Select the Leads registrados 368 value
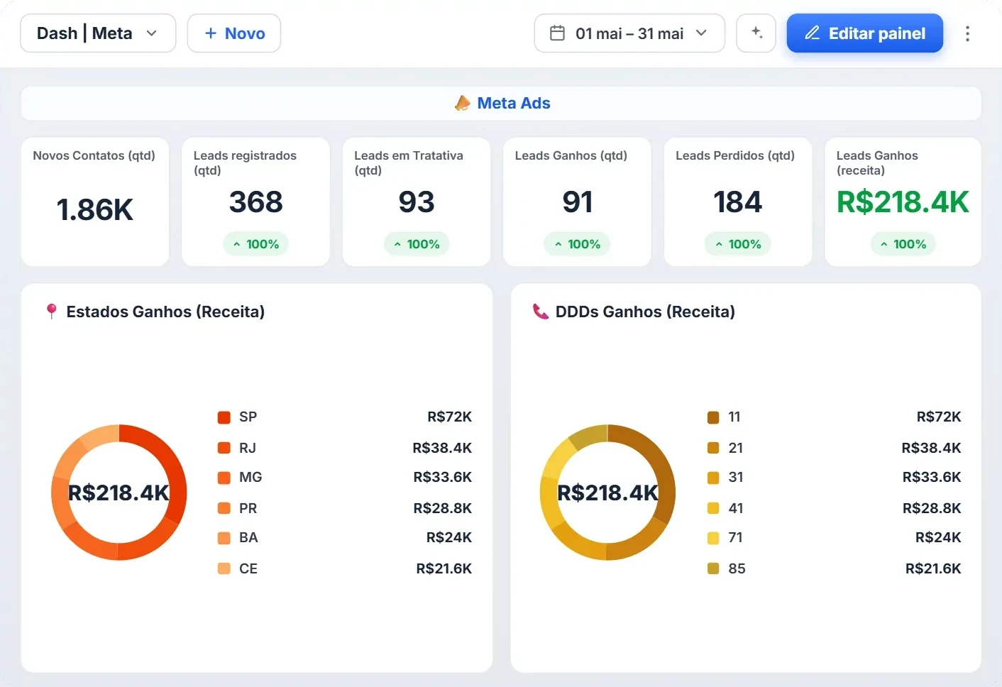This screenshot has width=1002, height=687. (255, 202)
